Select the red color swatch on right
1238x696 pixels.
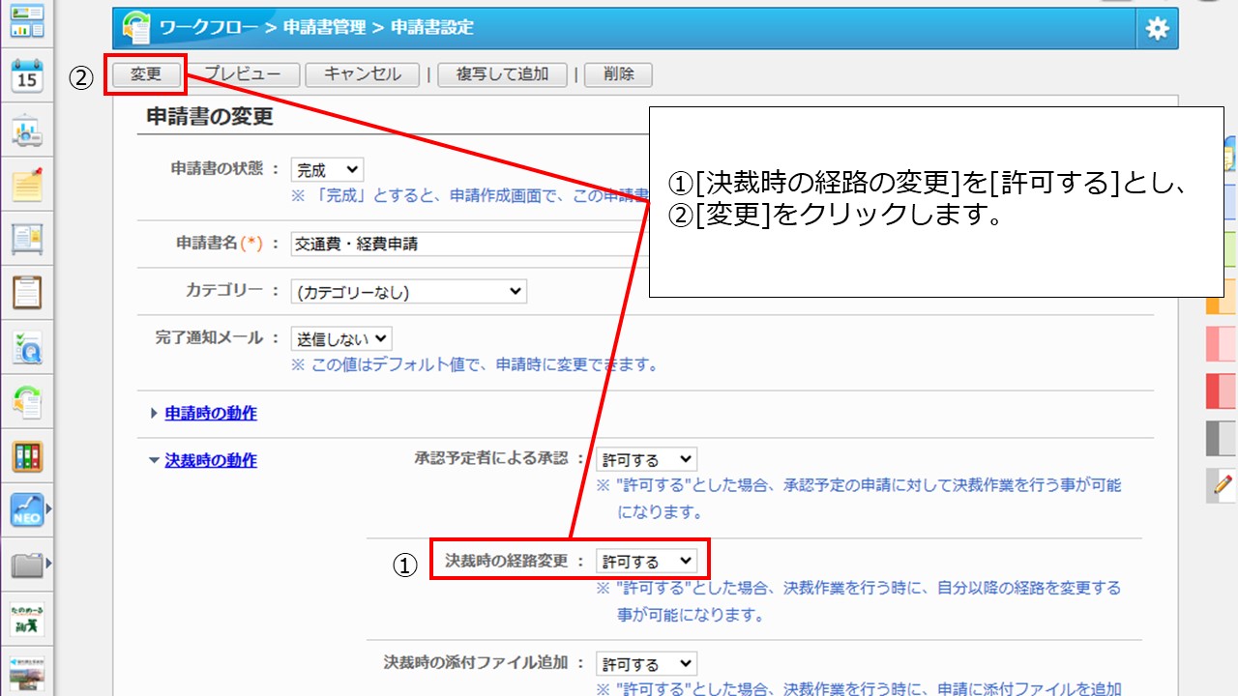[x=1221, y=391]
